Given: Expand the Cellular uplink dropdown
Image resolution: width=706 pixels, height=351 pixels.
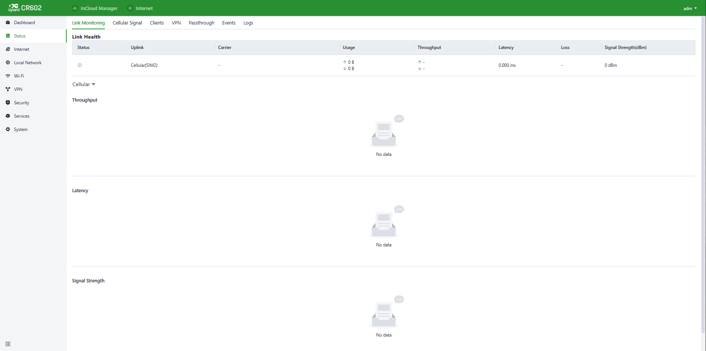Looking at the screenshot, I should 84,85.
